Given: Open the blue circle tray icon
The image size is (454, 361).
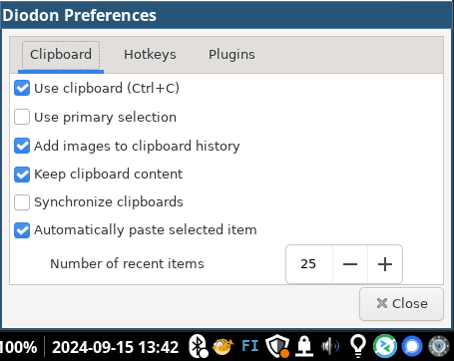Looking at the screenshot, I should point(412,346).
